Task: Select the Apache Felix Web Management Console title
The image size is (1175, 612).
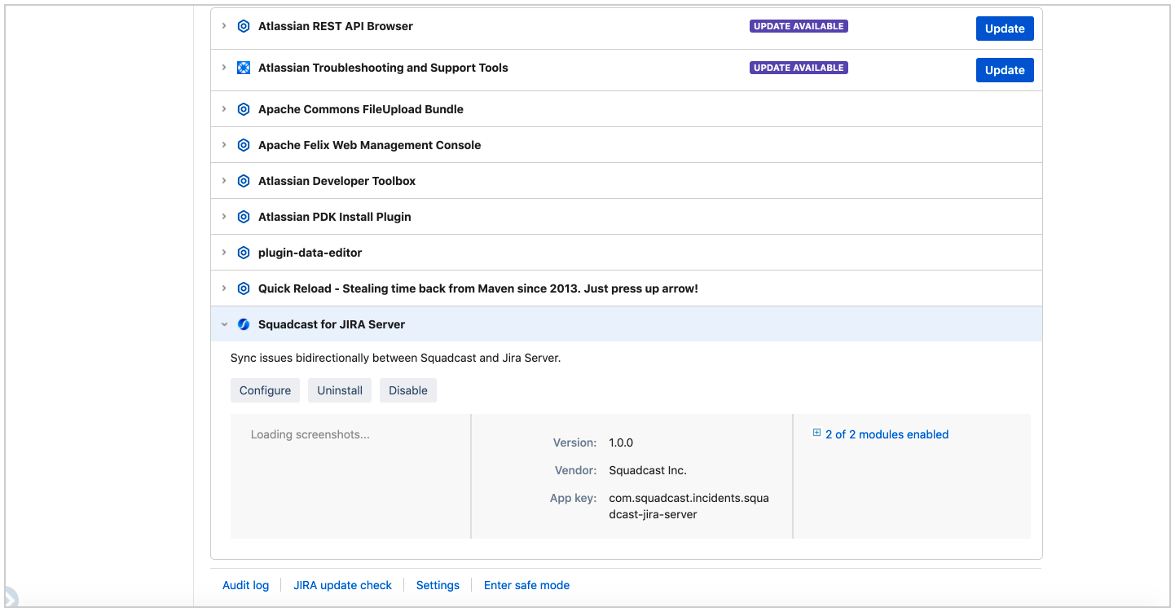Action: click(369, 145)
